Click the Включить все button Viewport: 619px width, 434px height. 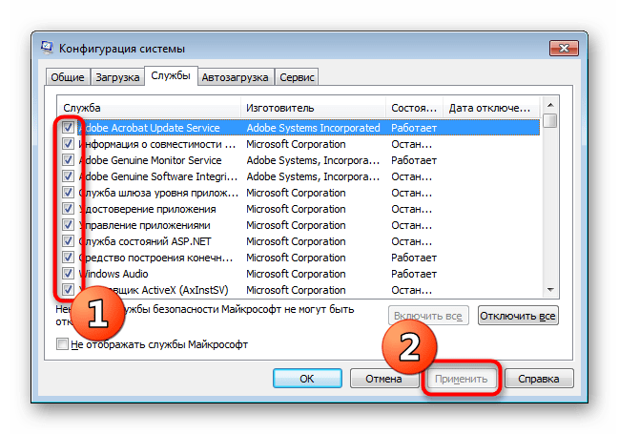[x=428, y=316]
